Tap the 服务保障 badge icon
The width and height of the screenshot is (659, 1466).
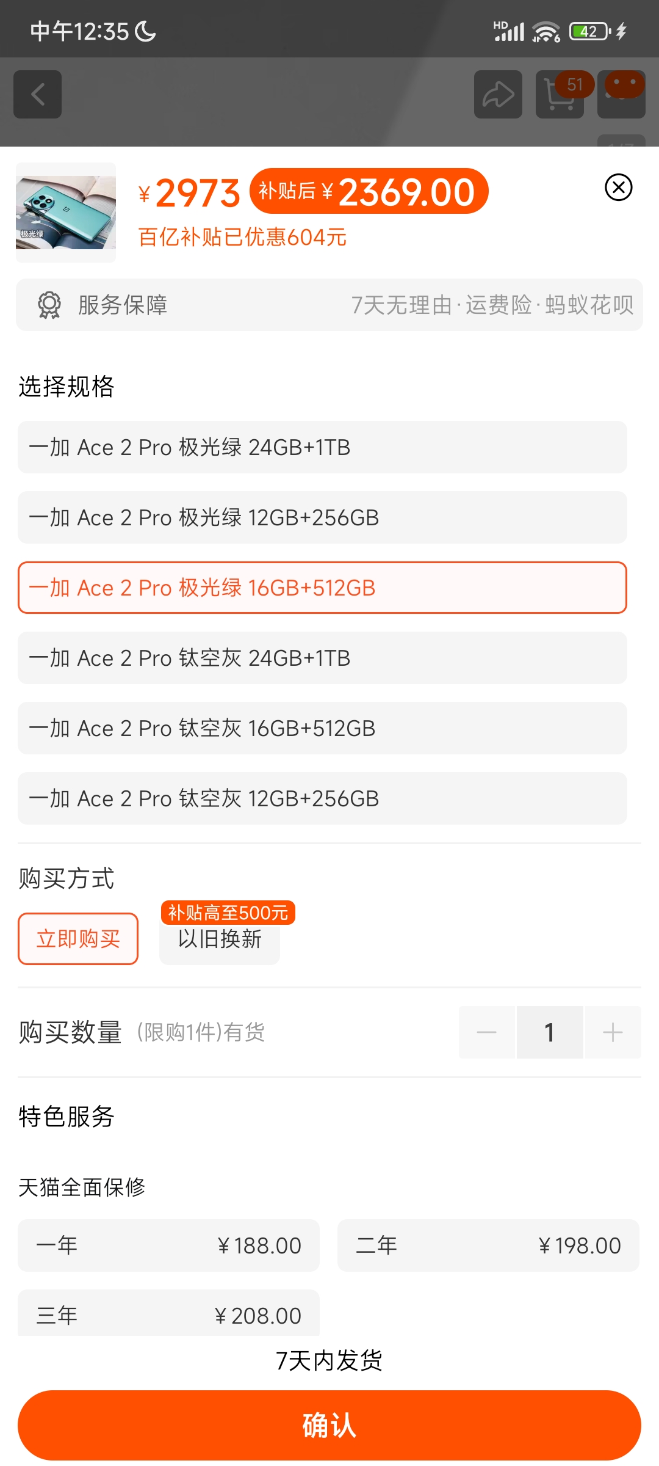49,305
